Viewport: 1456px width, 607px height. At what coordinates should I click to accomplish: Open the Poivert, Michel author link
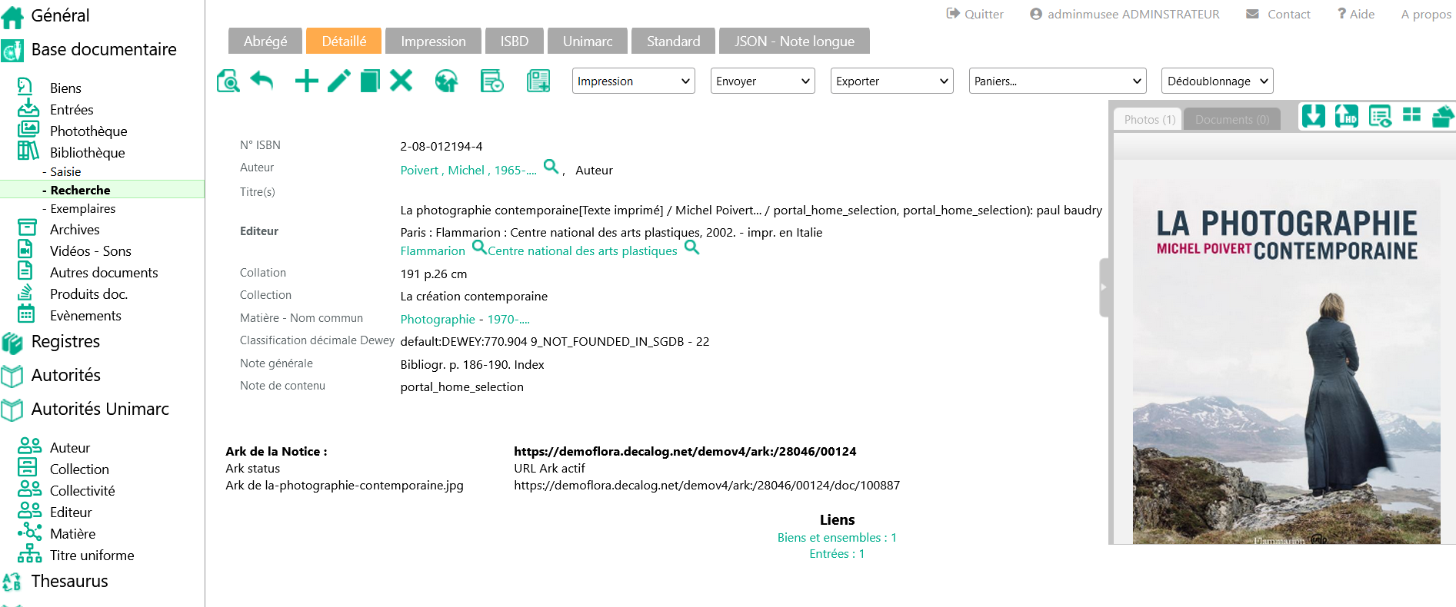pos(468,170)
